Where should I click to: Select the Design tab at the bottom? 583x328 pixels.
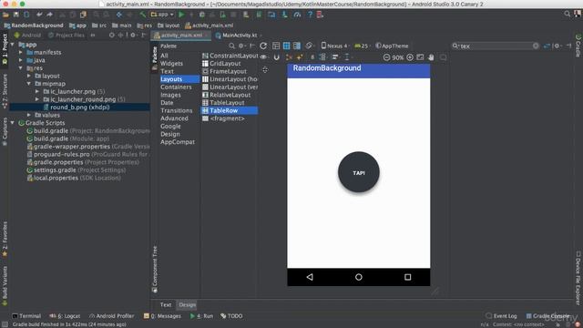pos(187,304)
